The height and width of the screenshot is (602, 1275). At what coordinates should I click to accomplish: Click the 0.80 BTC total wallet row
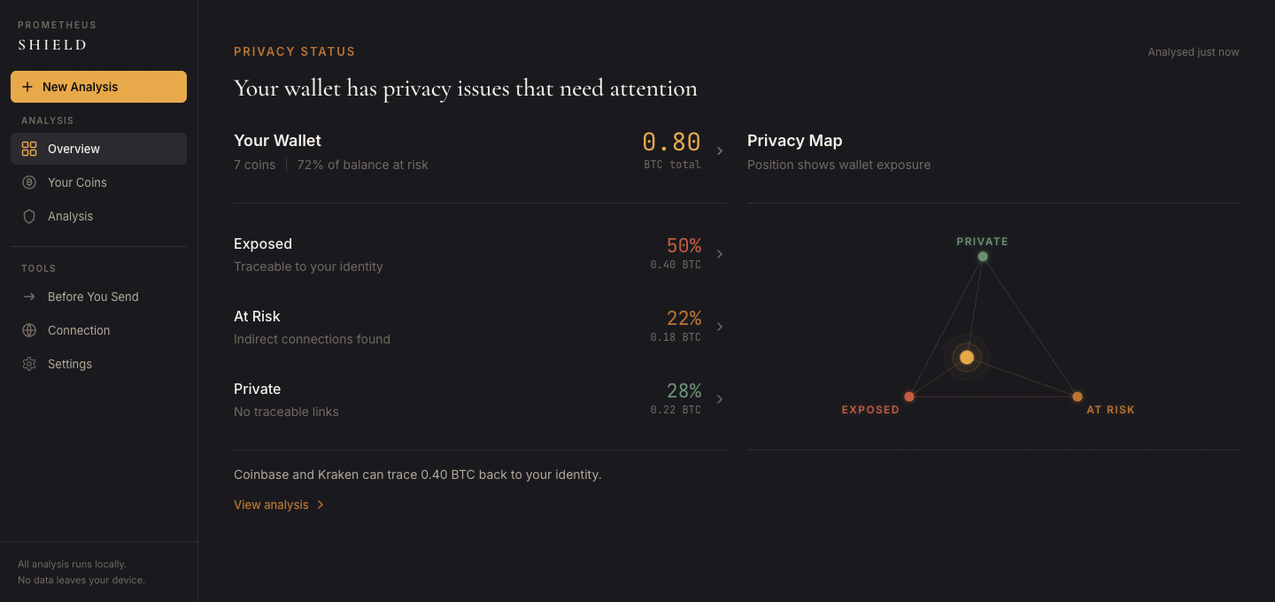(x=480, y=149)
